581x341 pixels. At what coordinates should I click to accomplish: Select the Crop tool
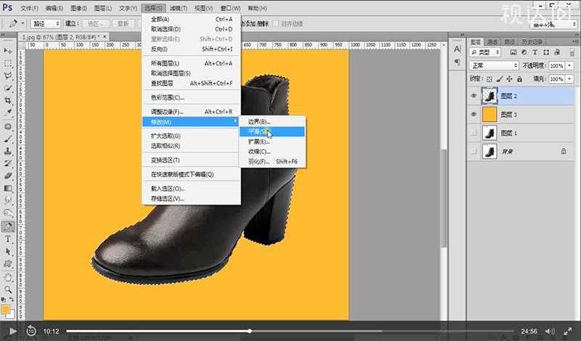[8, 101]
